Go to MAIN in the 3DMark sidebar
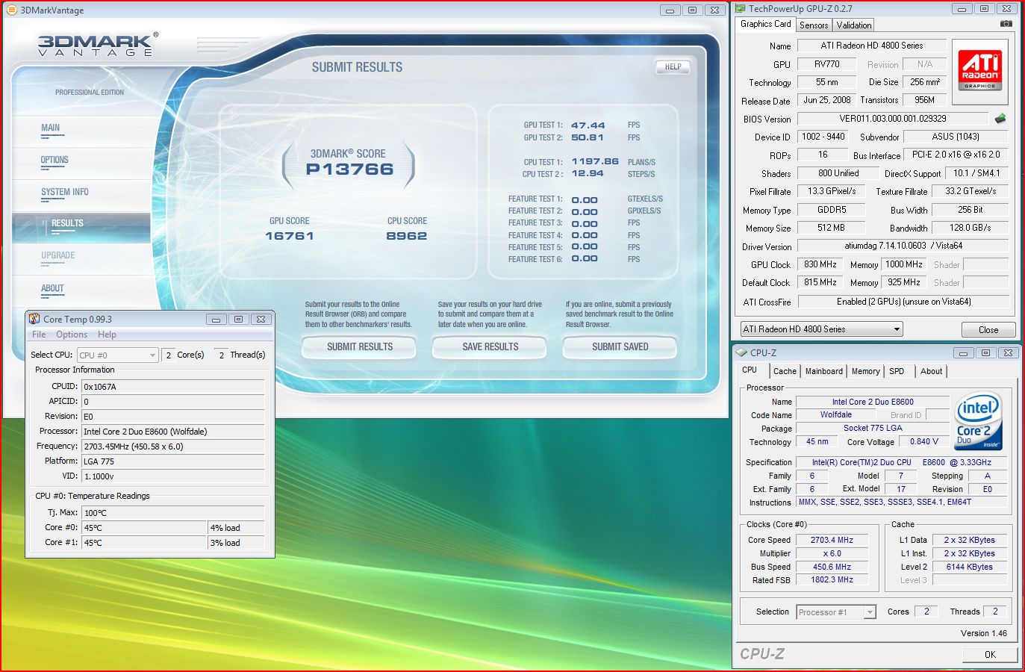The height and width of the screenshot is (672, 1025). [x=51, y=128]
